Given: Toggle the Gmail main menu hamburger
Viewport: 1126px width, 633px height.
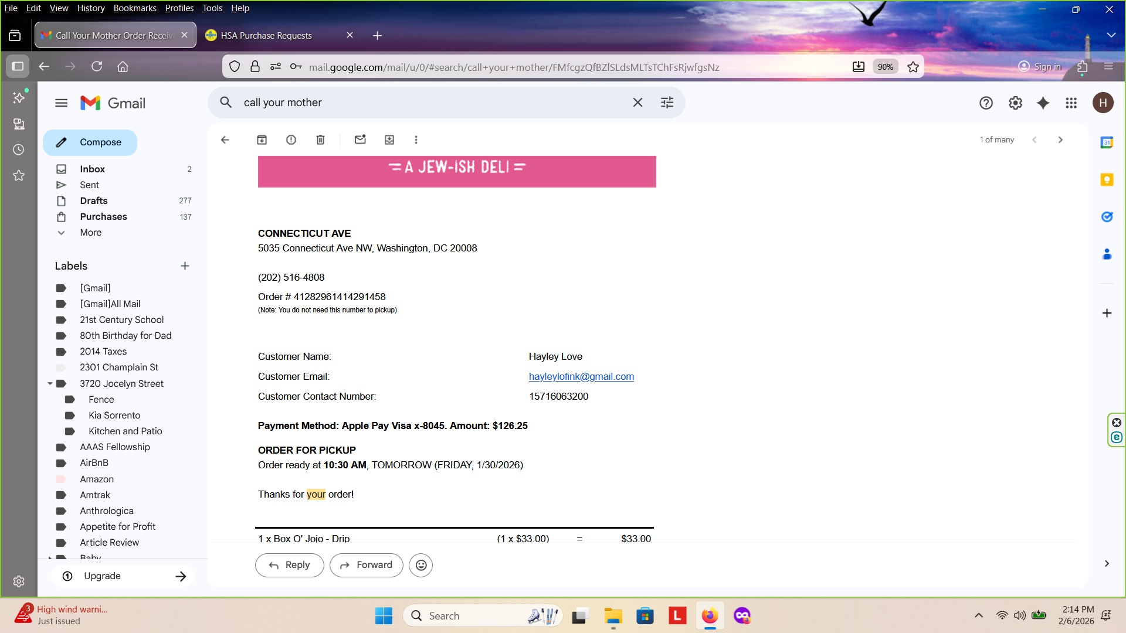Looking at the screenshot, I should coord(61,103).
